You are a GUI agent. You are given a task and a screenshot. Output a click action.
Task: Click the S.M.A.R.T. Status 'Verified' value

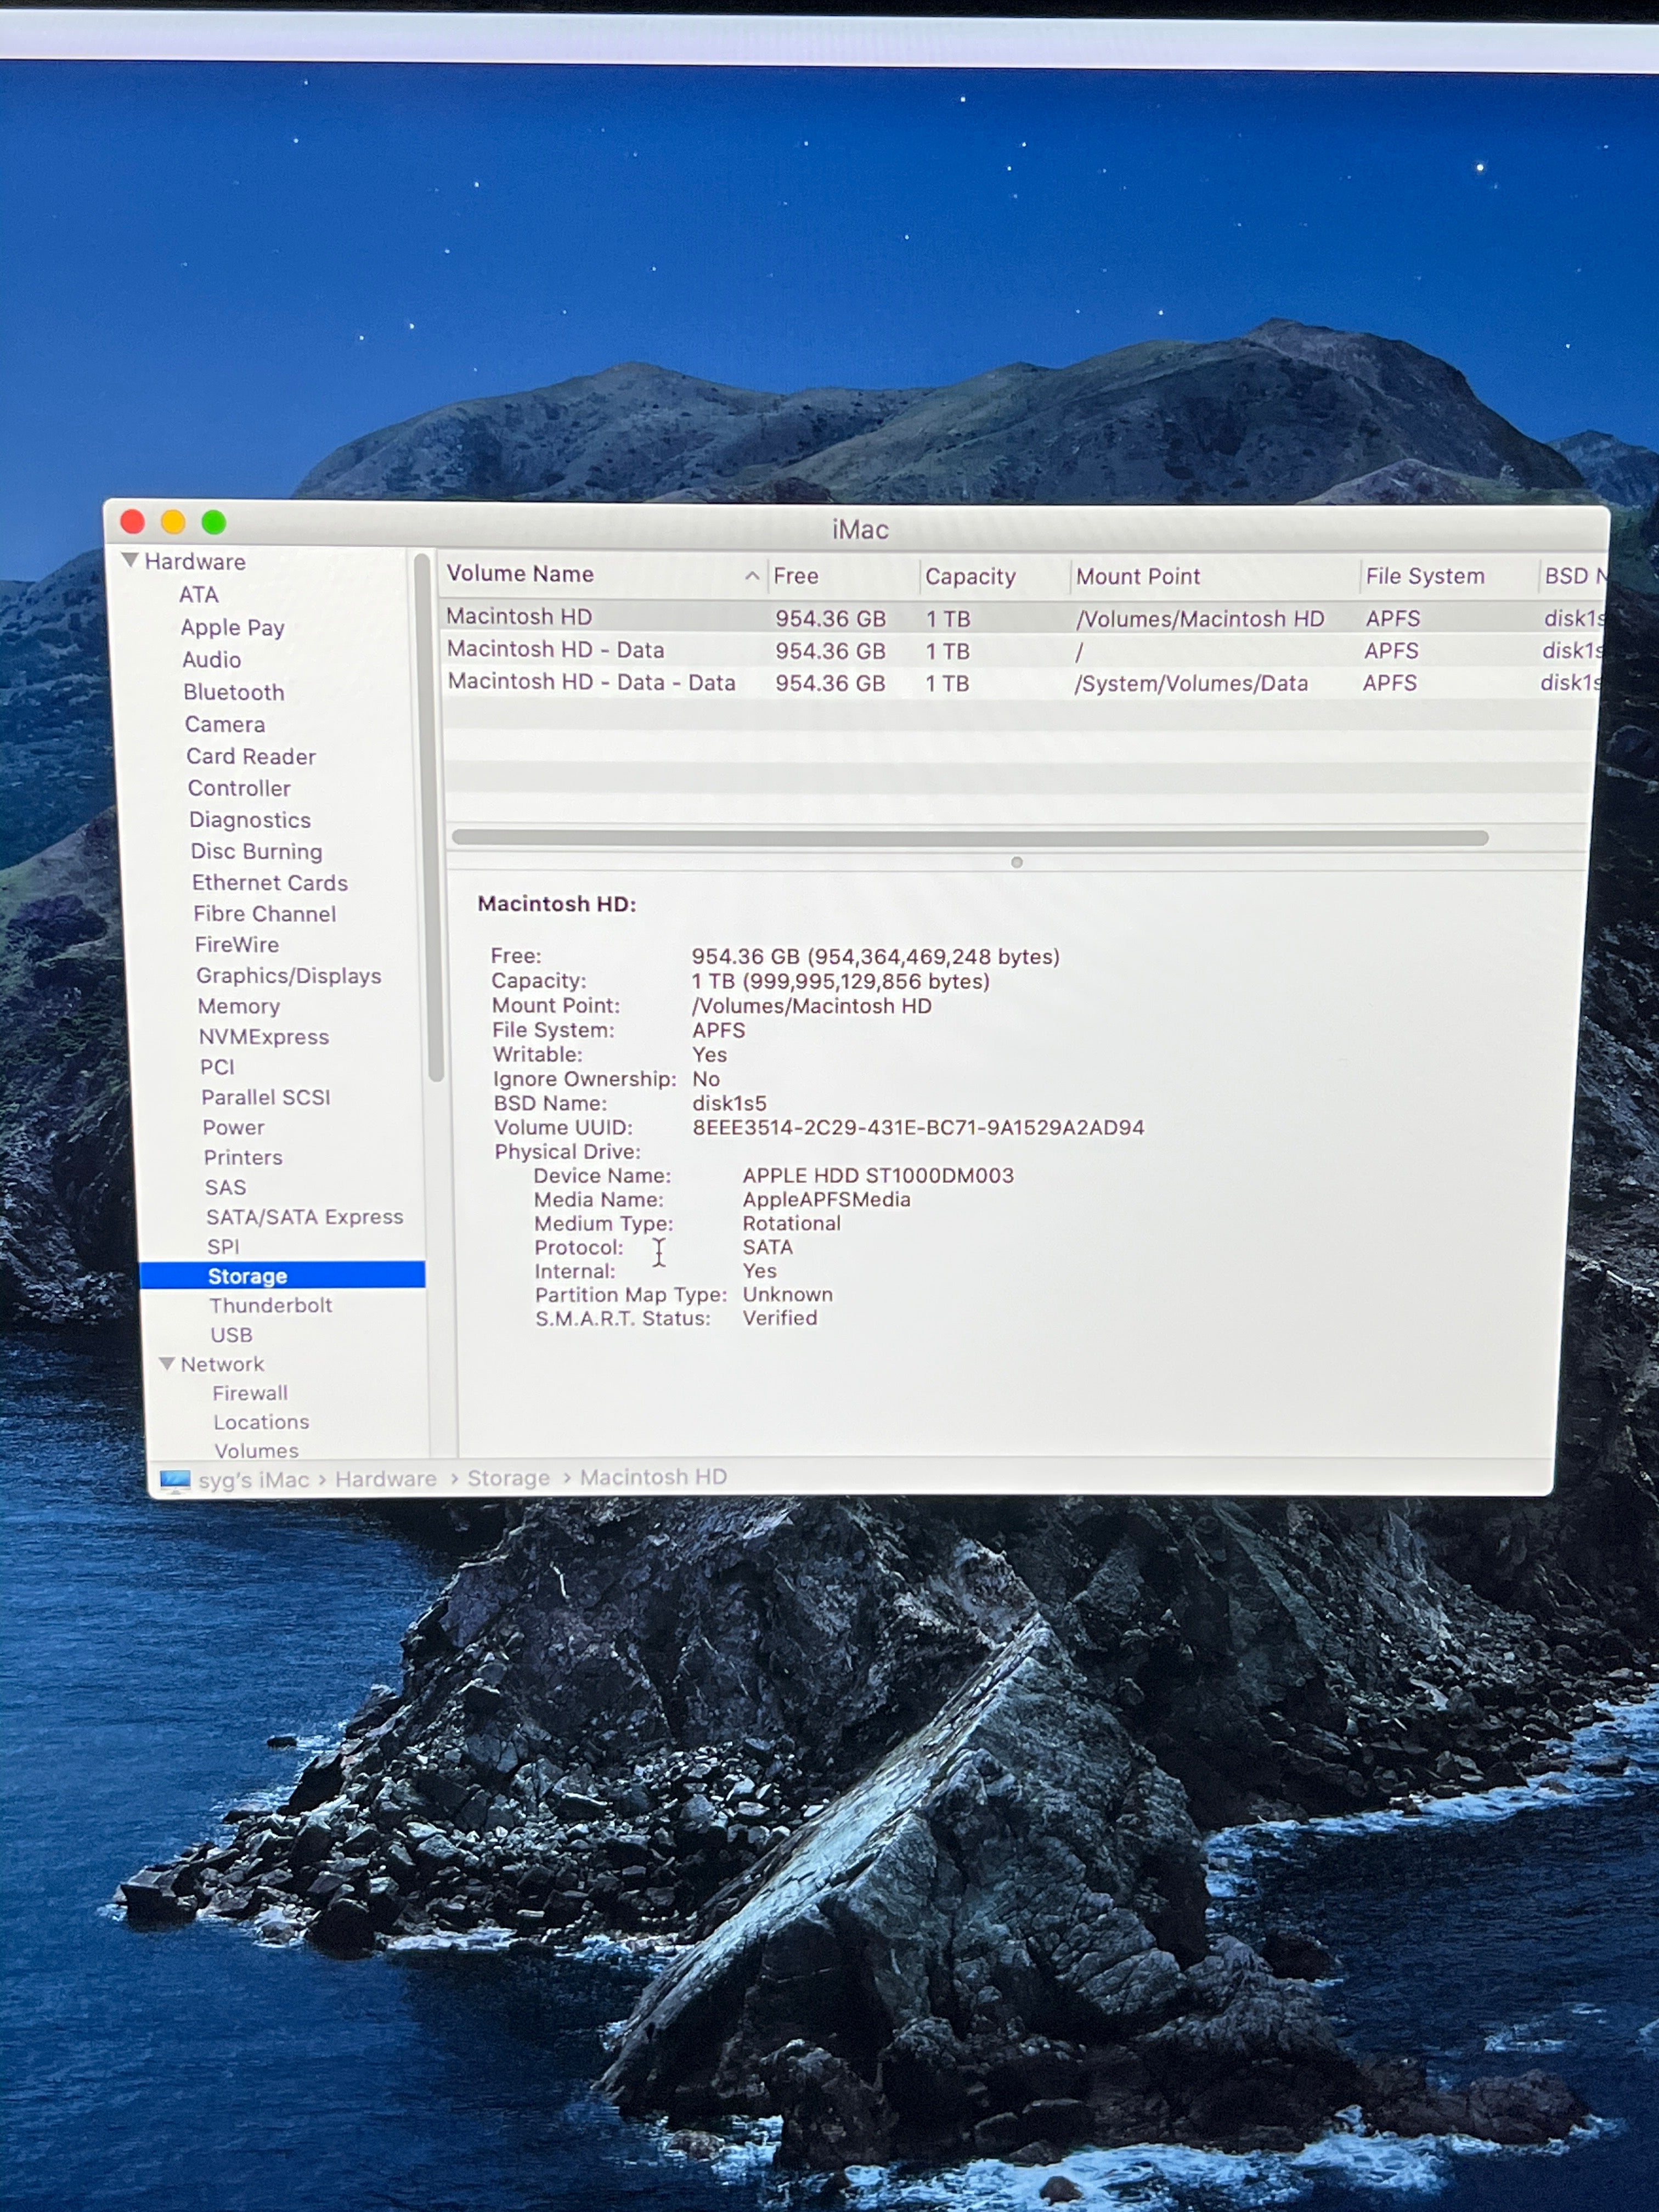pyautogui.click(x=780, y=1318)
